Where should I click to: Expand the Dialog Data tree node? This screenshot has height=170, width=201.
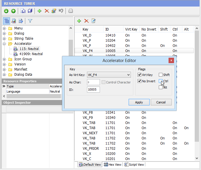[4, 75]
